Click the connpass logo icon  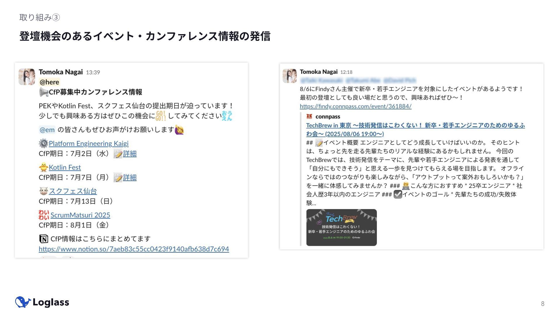[309, 116]
